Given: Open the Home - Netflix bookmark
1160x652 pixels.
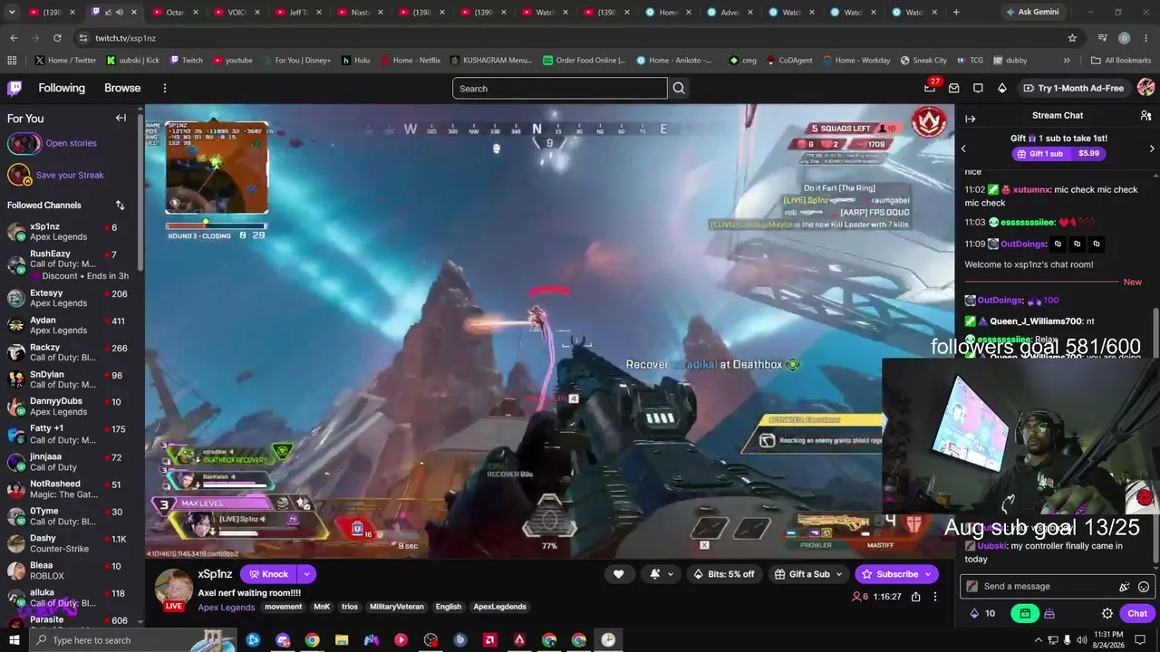Looking at the screenshot, I should [410, 61].
